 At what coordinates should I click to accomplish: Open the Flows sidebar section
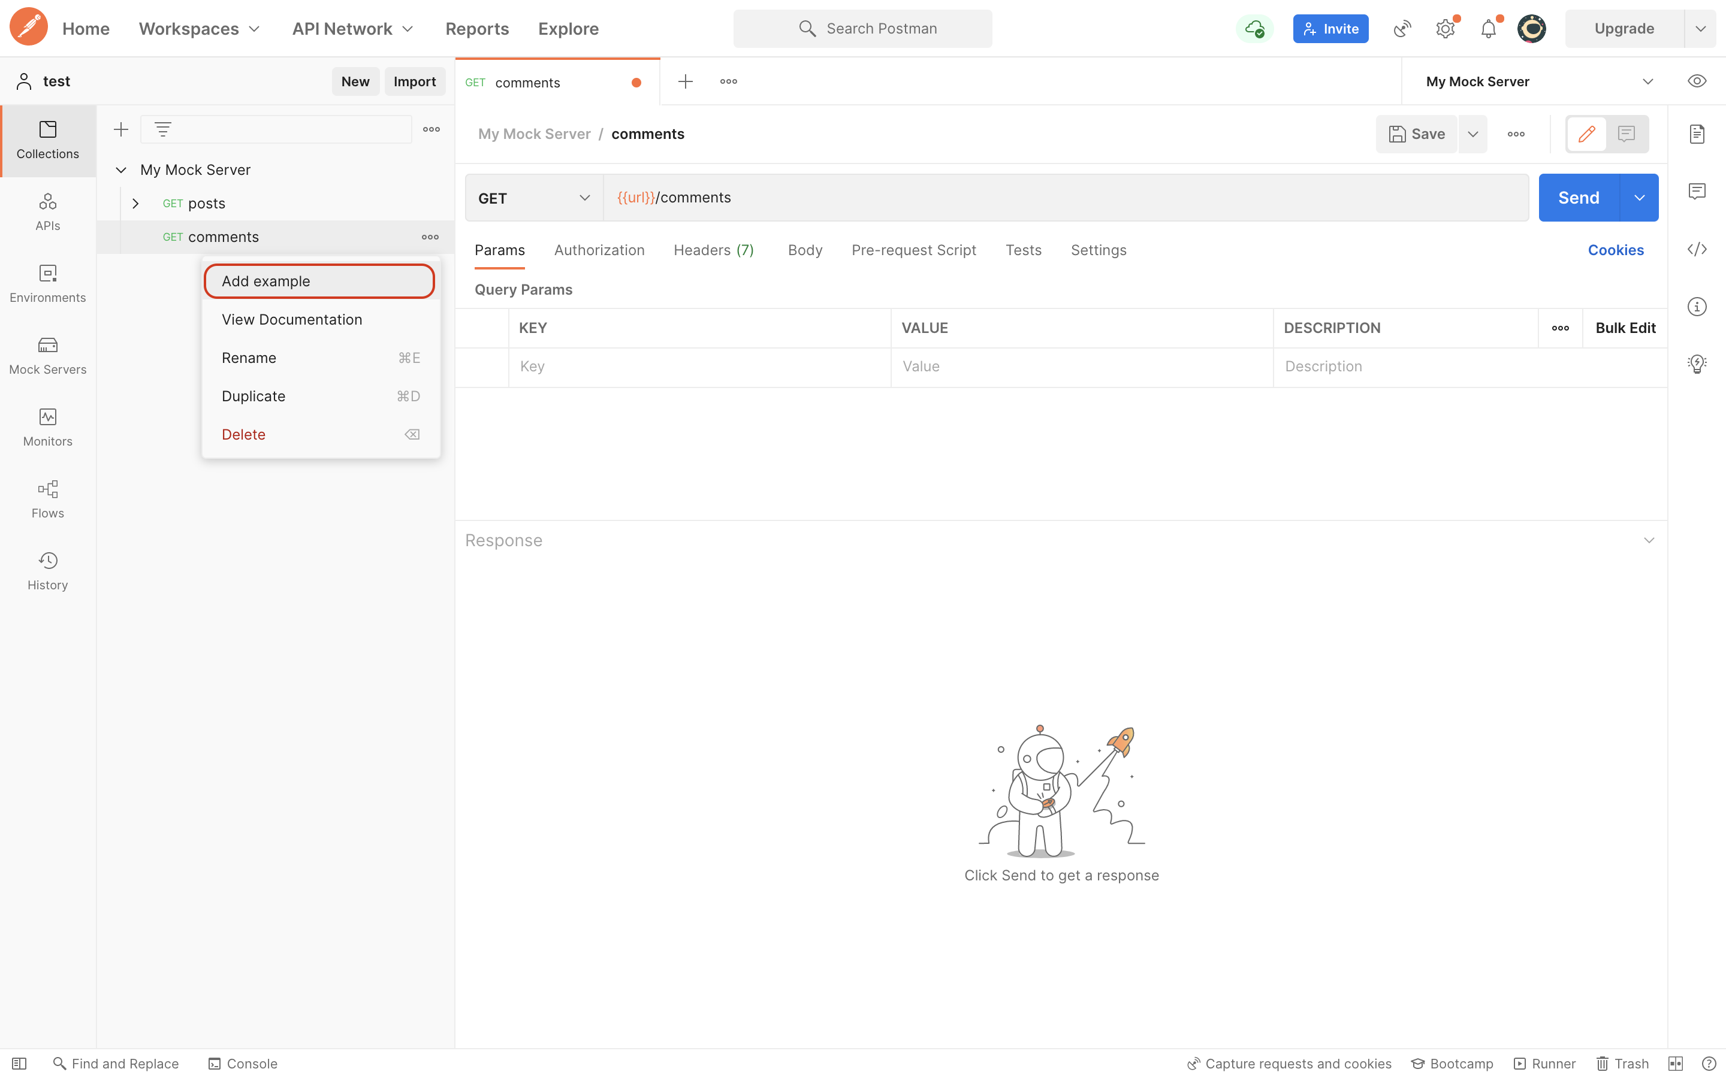[48, 498]
